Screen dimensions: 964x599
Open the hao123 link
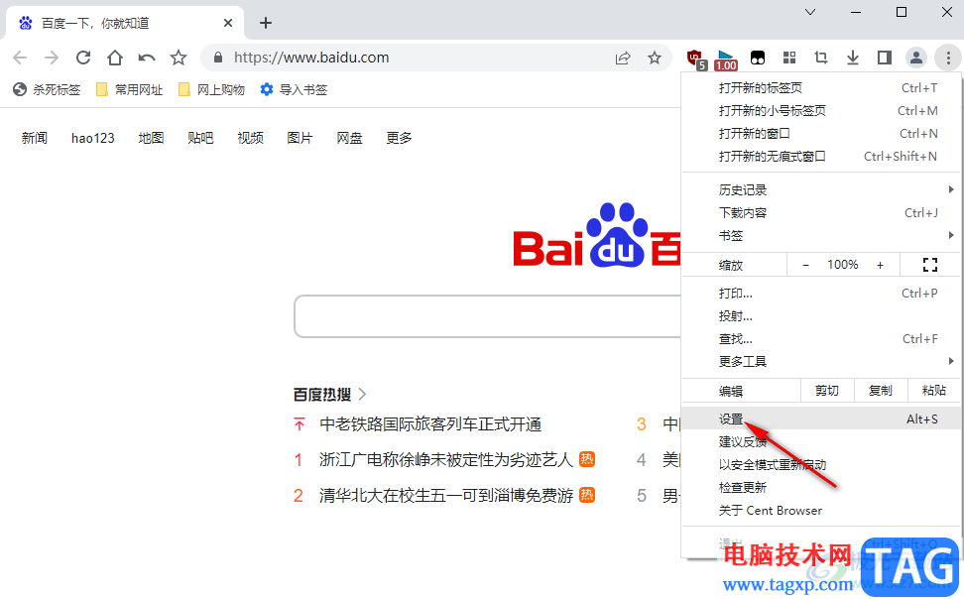(93, 138)
